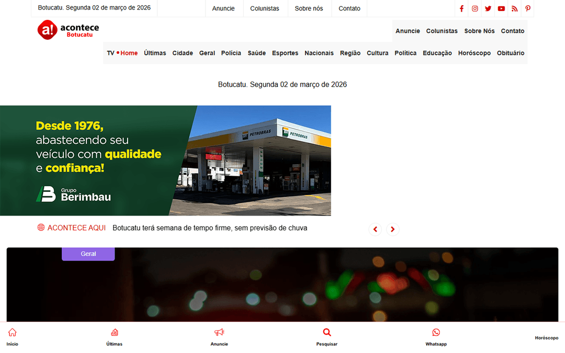Click the Pesquisar magnifier icon
Image resolution: width=565 pixels, height=353 pixels.
pyautogui.click(x=327, y=333)
